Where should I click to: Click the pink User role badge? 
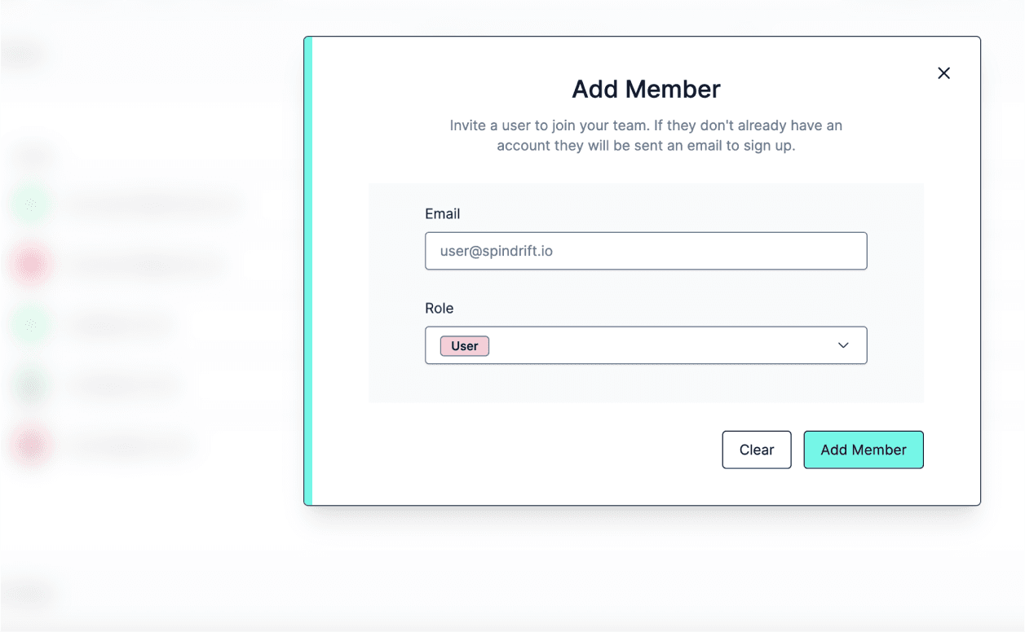pos(464,345)
